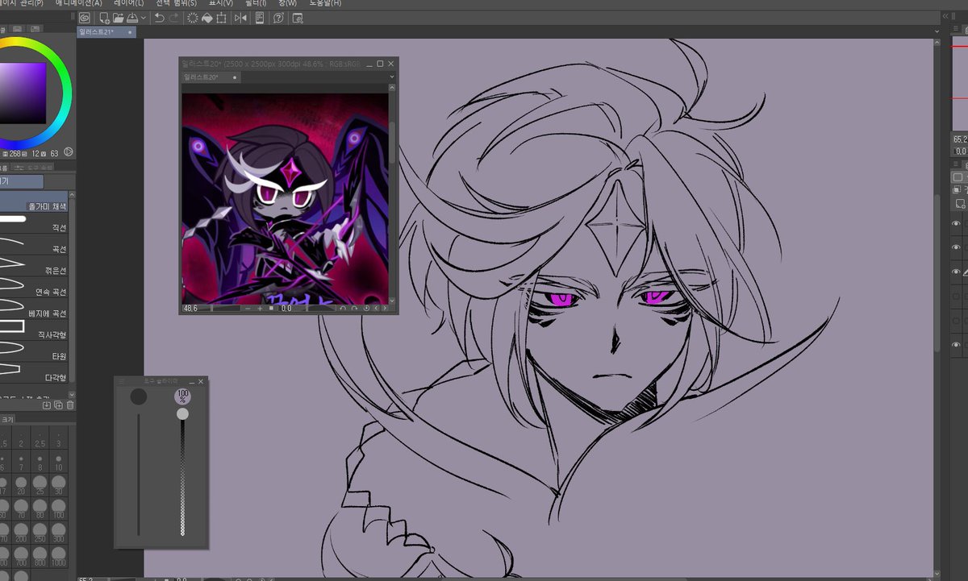Image resolution: width=968 pixels, height=581 pixels.
Task: Open the 필터(I) menu
Action: coord(256,3)
